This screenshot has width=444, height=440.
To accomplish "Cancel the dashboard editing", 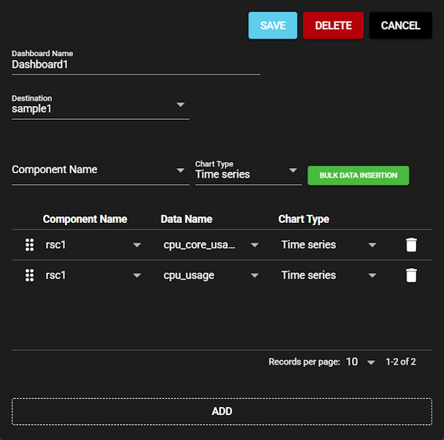I will click(x=400, y=26).
